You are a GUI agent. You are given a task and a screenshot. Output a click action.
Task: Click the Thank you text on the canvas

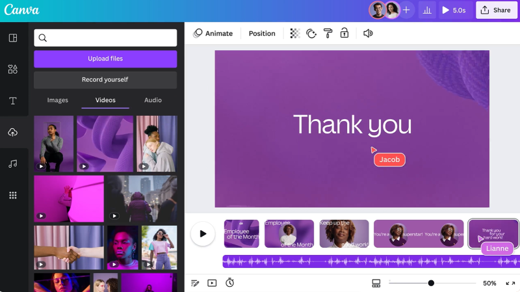tap(352, 125)
